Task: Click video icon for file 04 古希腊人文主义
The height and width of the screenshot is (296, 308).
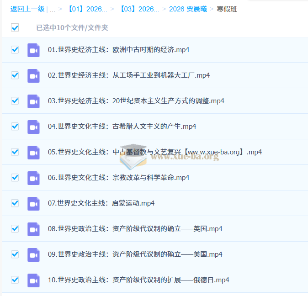Action: click(x=33, y=127)
